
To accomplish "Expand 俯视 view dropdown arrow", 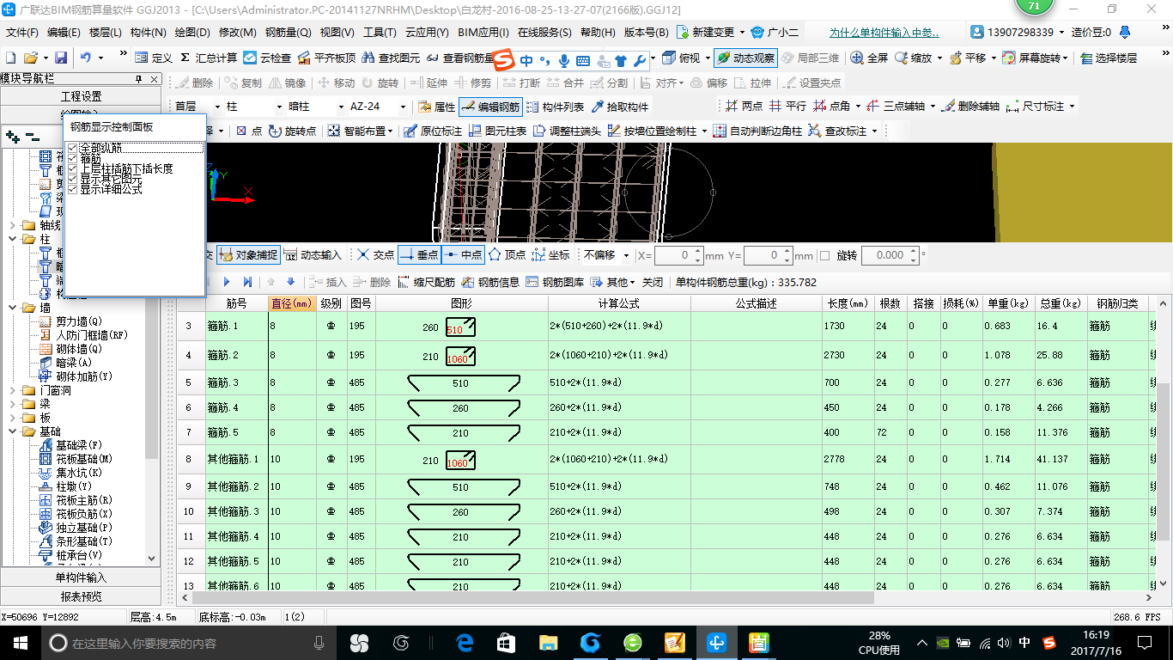I will (708, 58).
